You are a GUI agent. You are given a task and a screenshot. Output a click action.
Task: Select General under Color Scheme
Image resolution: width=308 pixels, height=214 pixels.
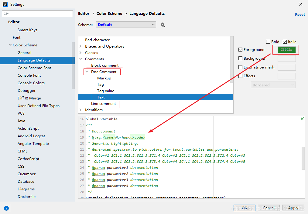tap(24, 52)
